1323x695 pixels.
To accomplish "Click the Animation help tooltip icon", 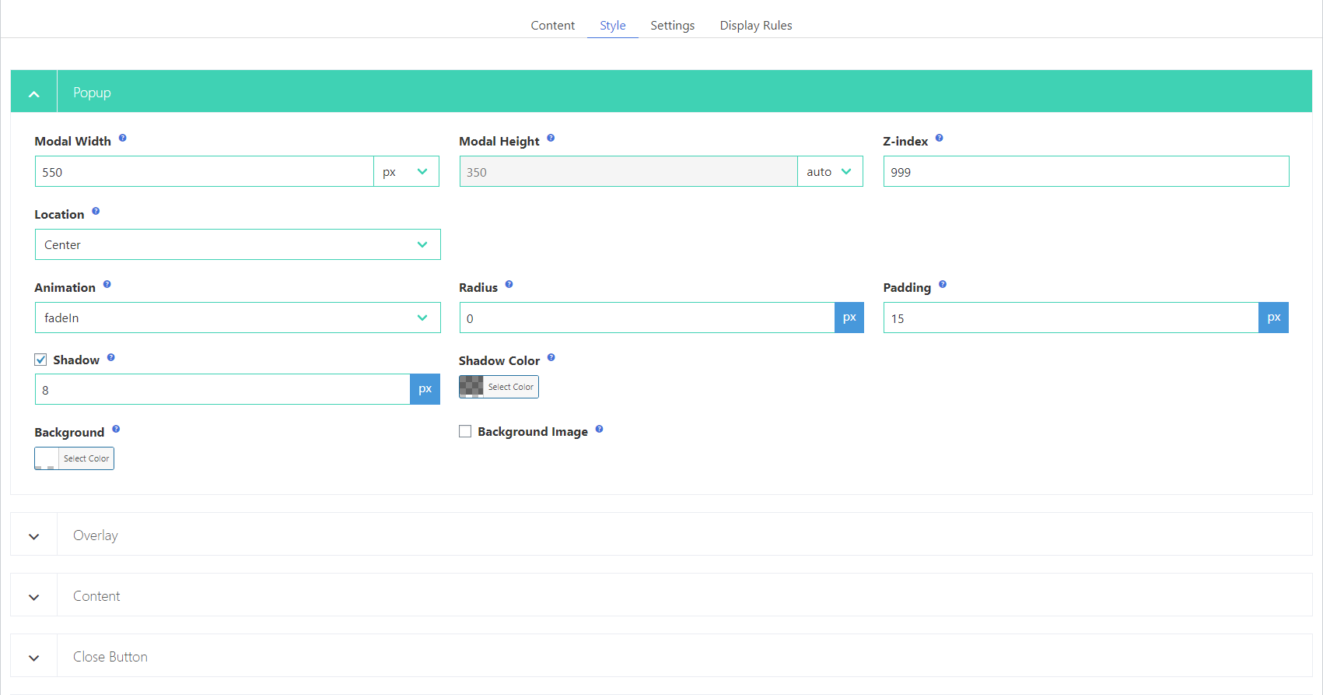I will 107,285.
